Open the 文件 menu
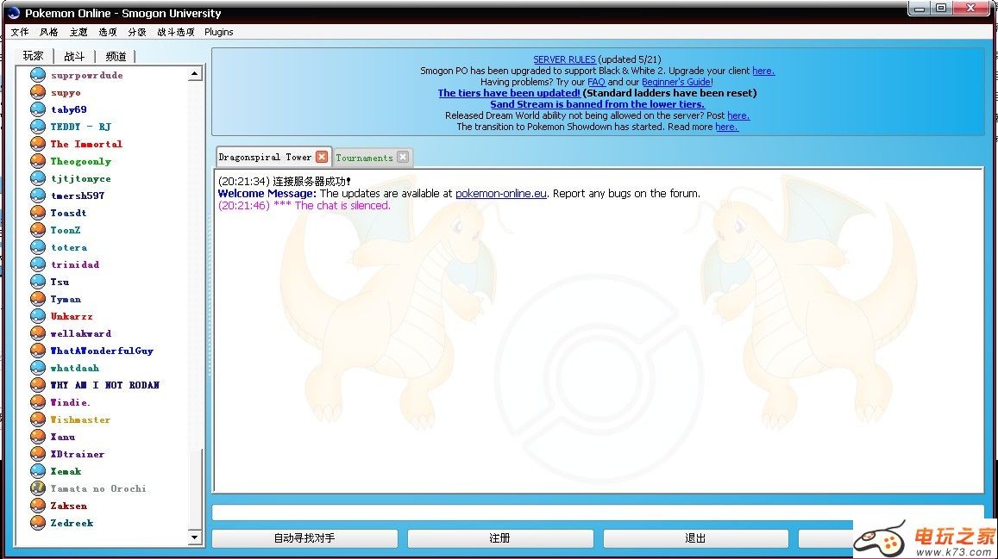 20,32
